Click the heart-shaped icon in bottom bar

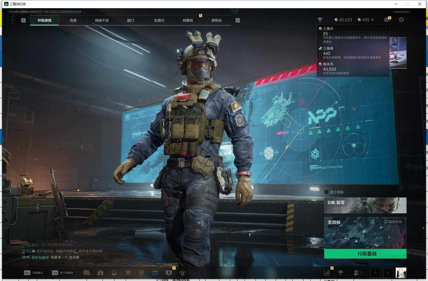click(114, 273)
